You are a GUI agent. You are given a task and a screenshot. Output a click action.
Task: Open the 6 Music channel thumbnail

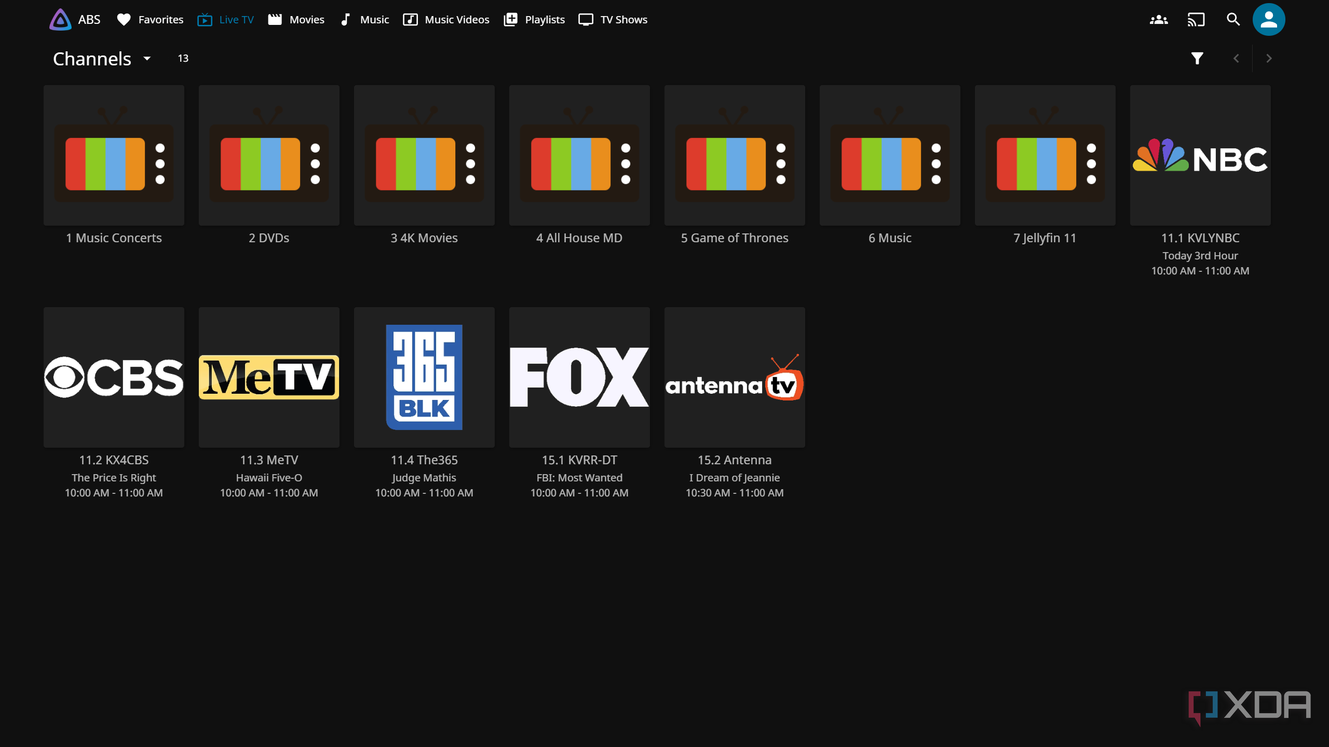coord(890,155)
